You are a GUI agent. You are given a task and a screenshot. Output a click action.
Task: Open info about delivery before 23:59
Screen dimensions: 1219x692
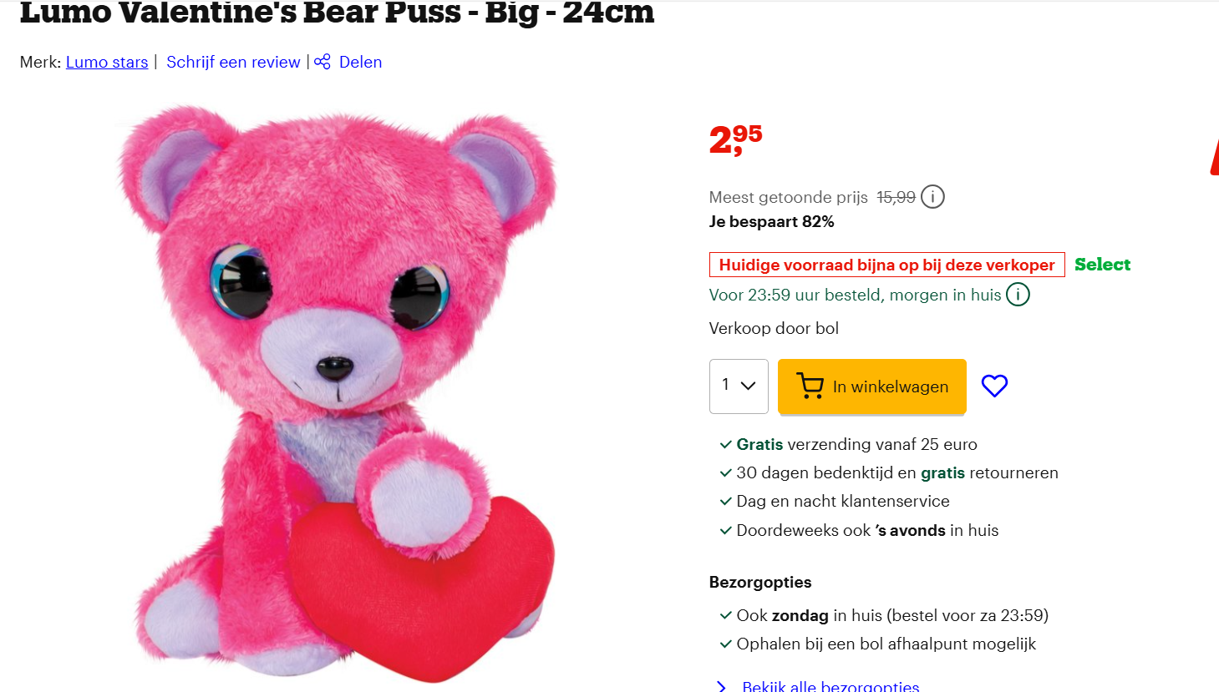click(x=1018, y=295)
